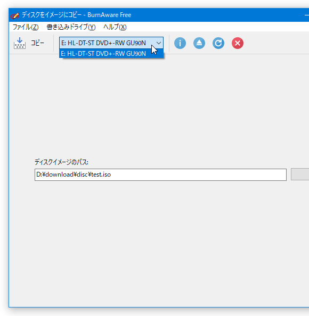The width and height of the screenshot is (309, 316).
Task: Click the Copy disc-to-image icon
Action: click(20, 43)
